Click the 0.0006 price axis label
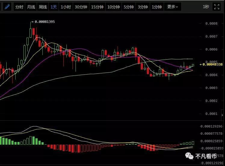This screenshot has width=225, height=166. point(211,49)
